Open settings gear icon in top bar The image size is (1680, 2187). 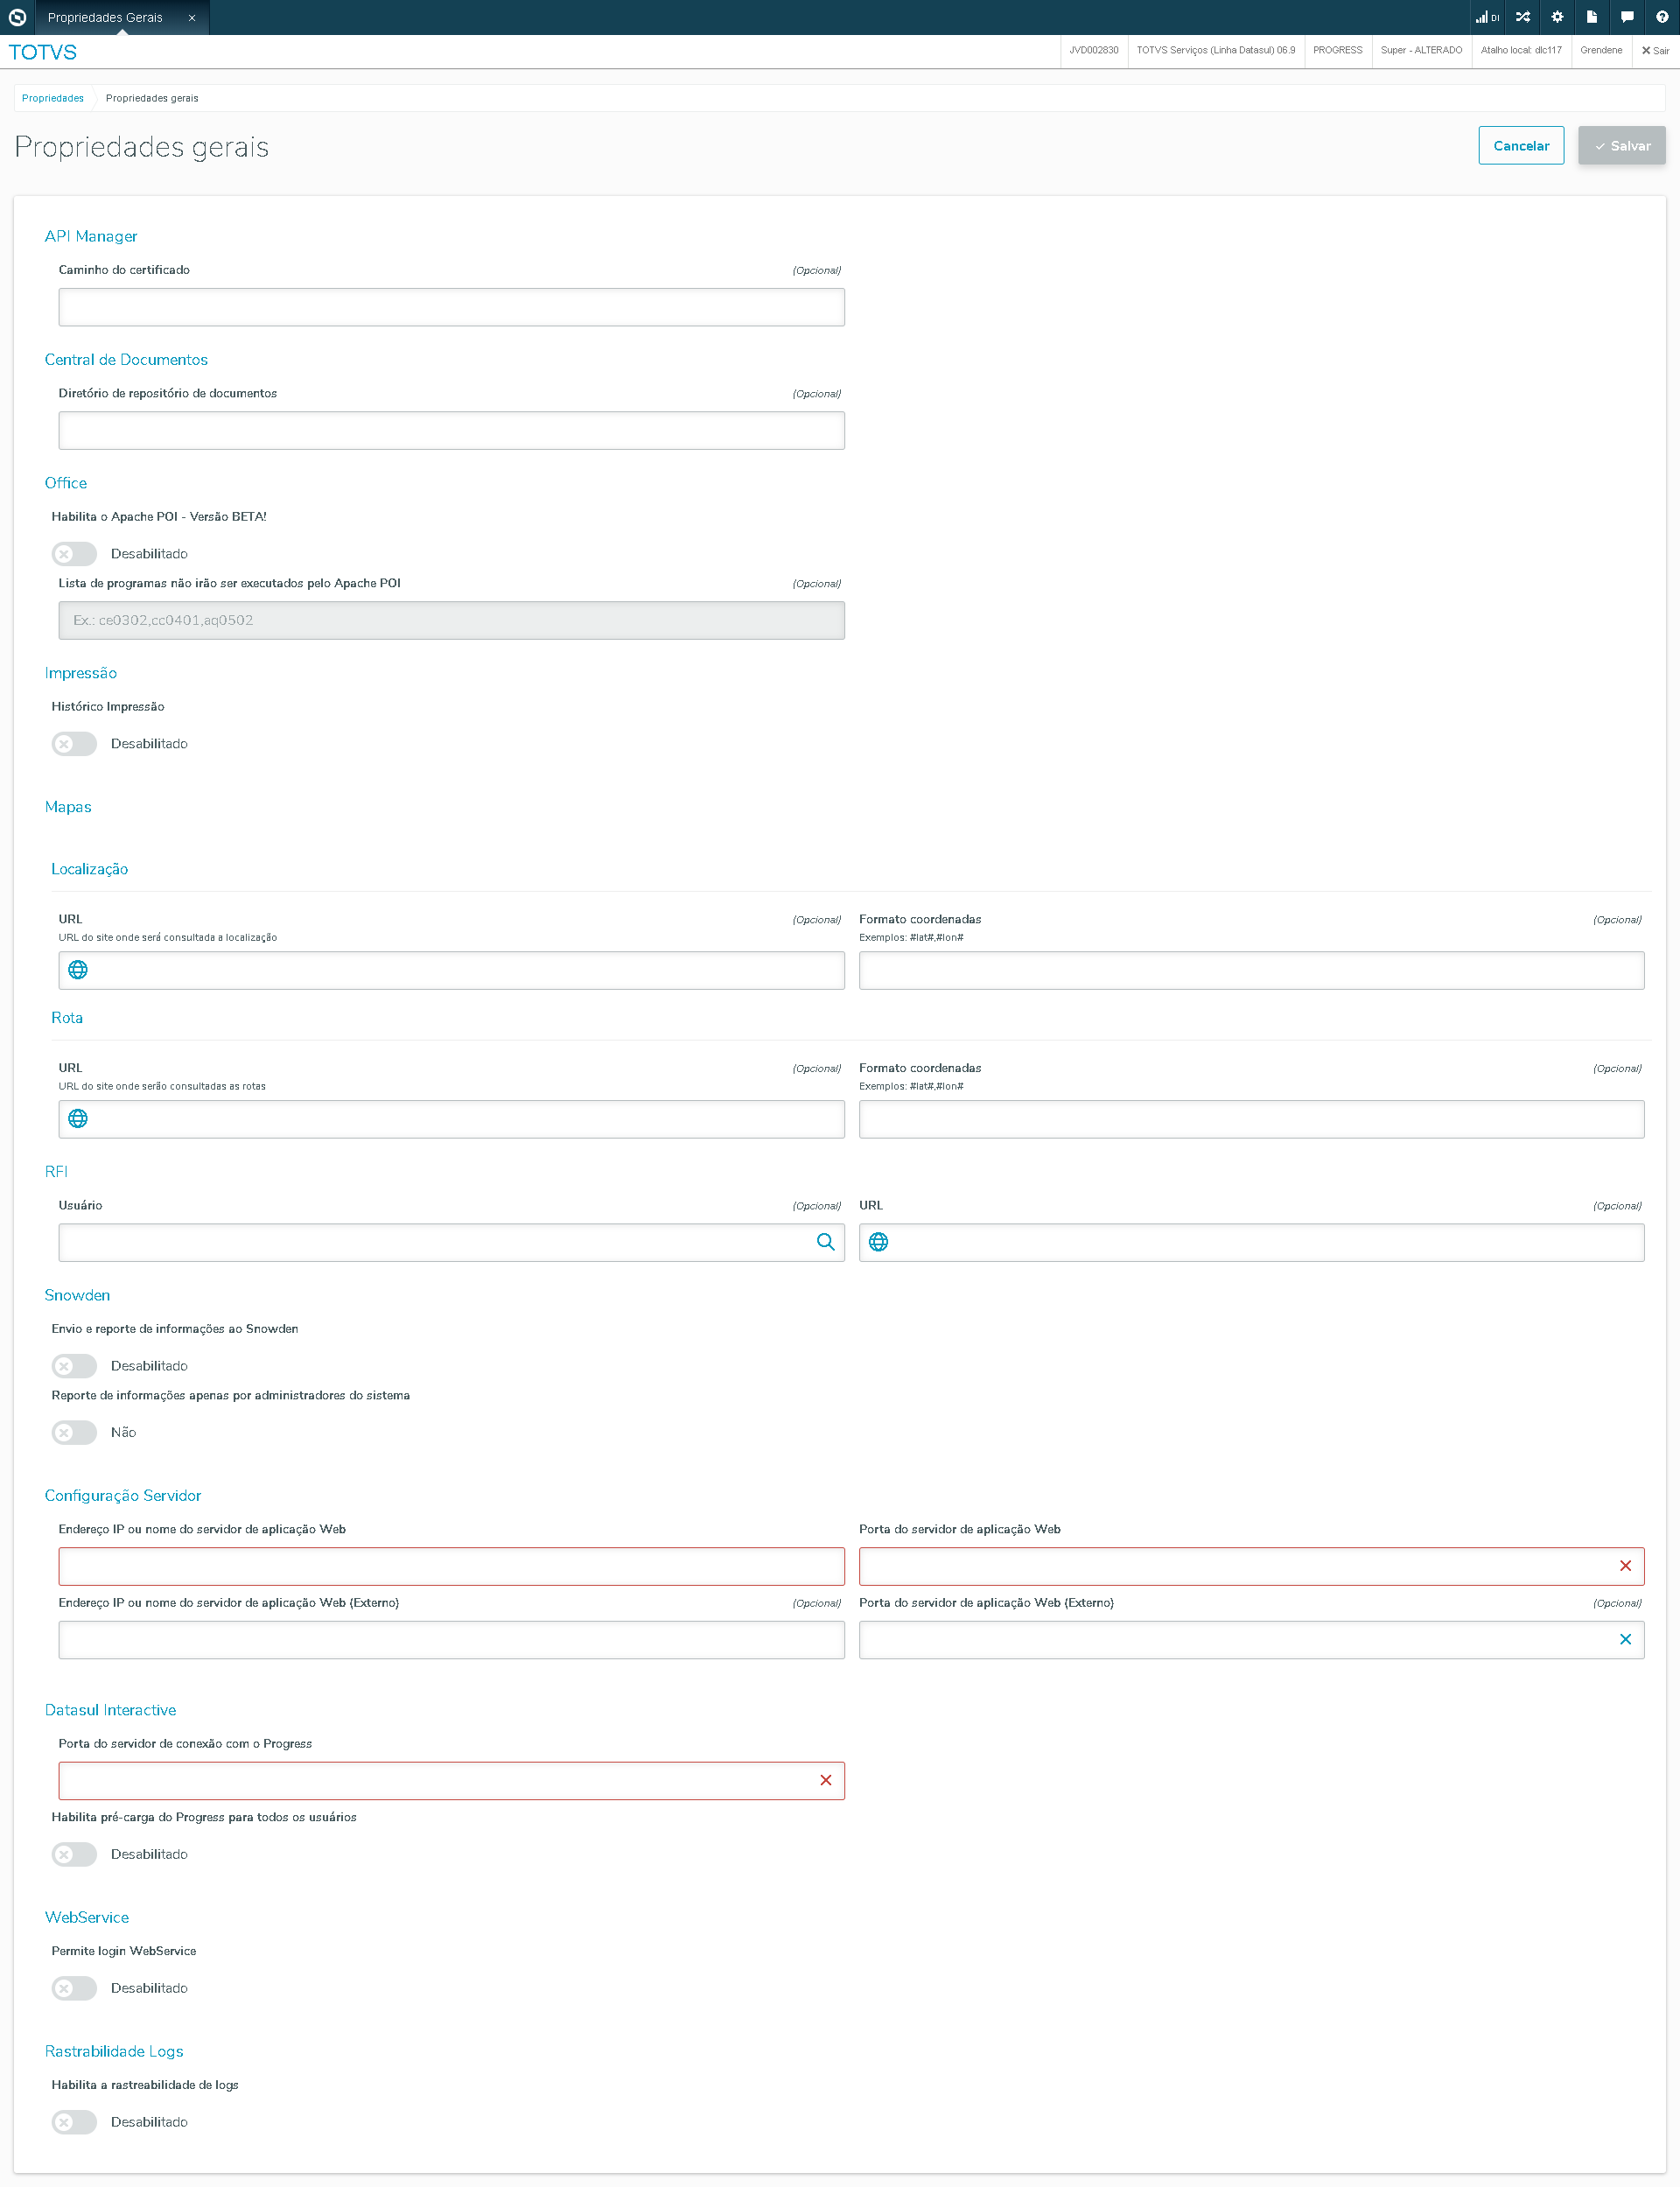click(1557, 17)
